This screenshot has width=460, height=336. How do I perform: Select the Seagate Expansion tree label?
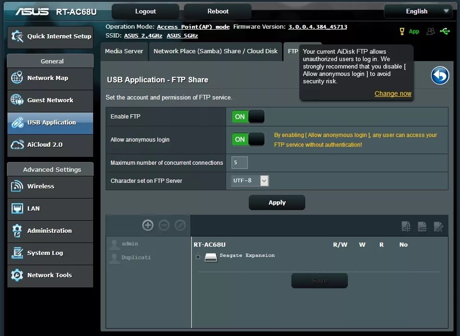coord(247,255)
